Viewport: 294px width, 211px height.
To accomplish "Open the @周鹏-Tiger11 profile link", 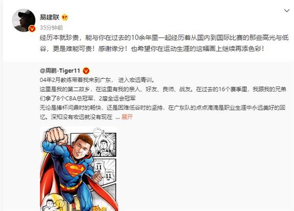I will click(60, 71).
